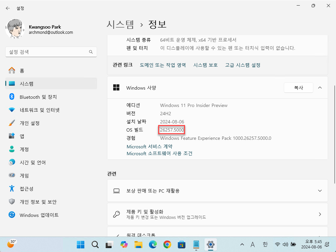Click the archmond@outlook.com account email
Screen dimensions: 336x252
point(51,32)
